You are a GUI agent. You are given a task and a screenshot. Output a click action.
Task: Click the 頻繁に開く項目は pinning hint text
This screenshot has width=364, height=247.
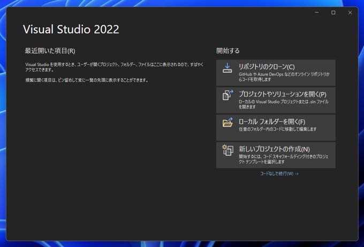(x=87, y=80)
